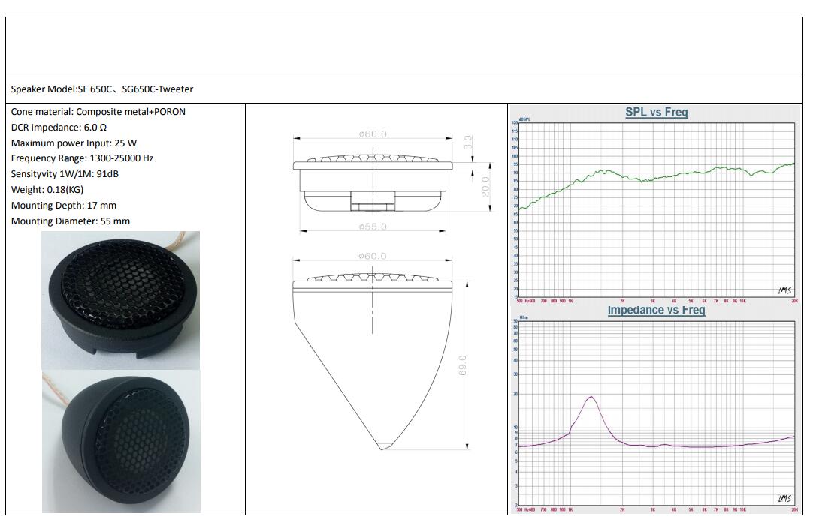Image resolution: width=813 pixels, height=529 pixels.
Task: Click the Ohm axis label
Action: tap(524, 317)
